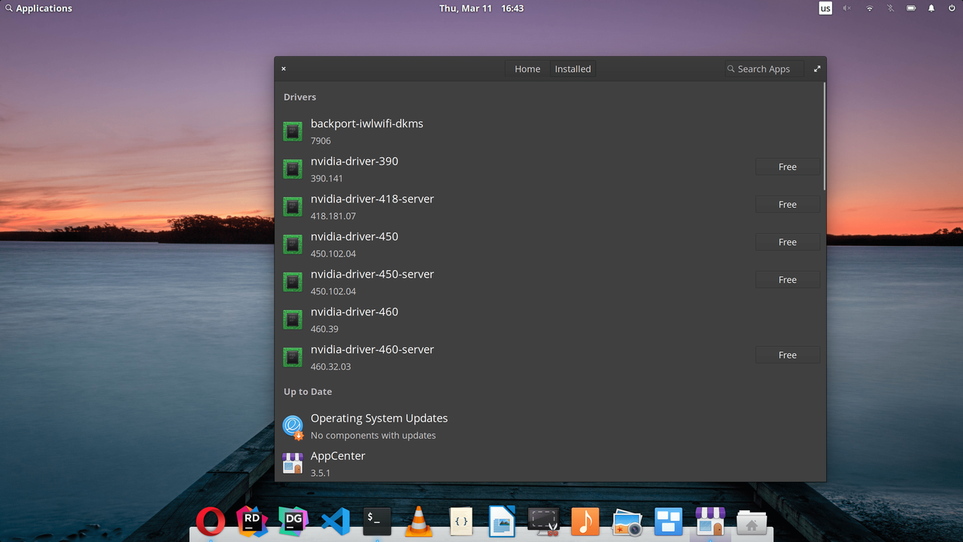Open the Code text editor in dock

pyautogui.click(x=461, y=521)
